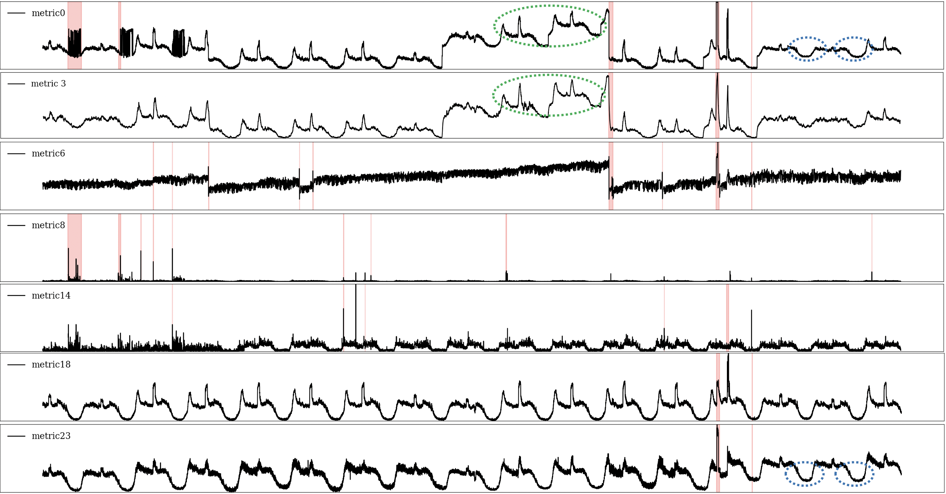Click the metric 3 legend label

tap(48, 83)
